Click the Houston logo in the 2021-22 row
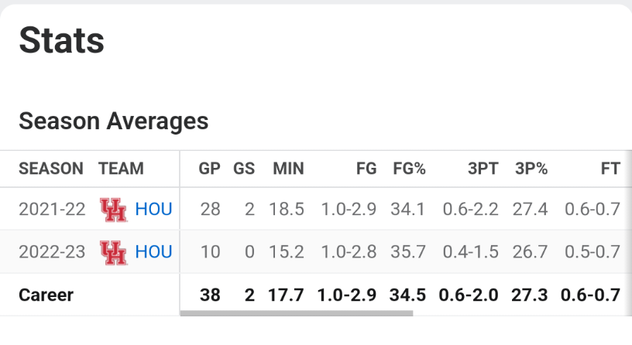The image size is (632, 345). point(113,209)
